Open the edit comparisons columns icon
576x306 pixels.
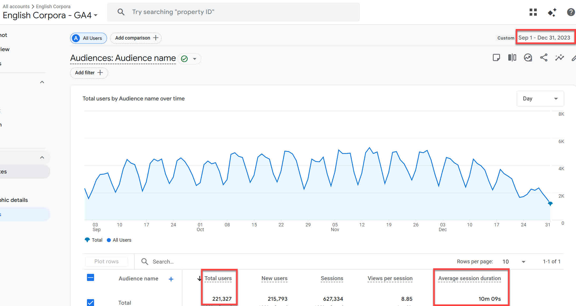(x=512, y=57)
